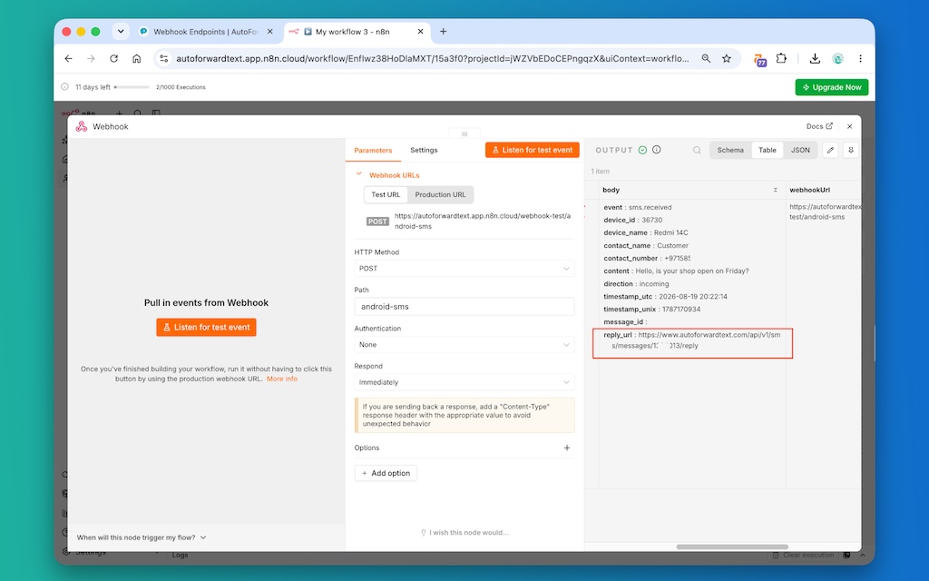929x581 pixels.
Task: Select the device_name : Redmi 14C row
Action: [x=646, y=232]
